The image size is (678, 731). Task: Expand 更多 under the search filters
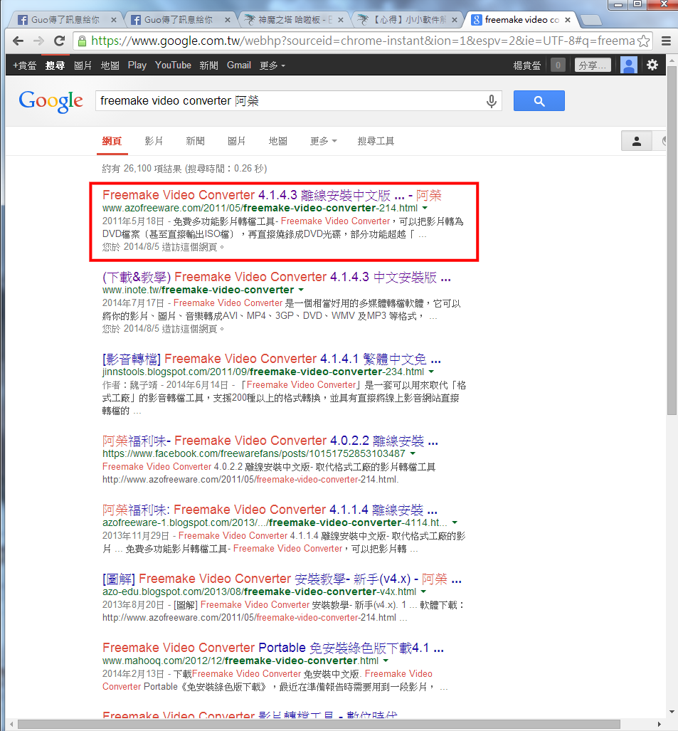(323, 141)
